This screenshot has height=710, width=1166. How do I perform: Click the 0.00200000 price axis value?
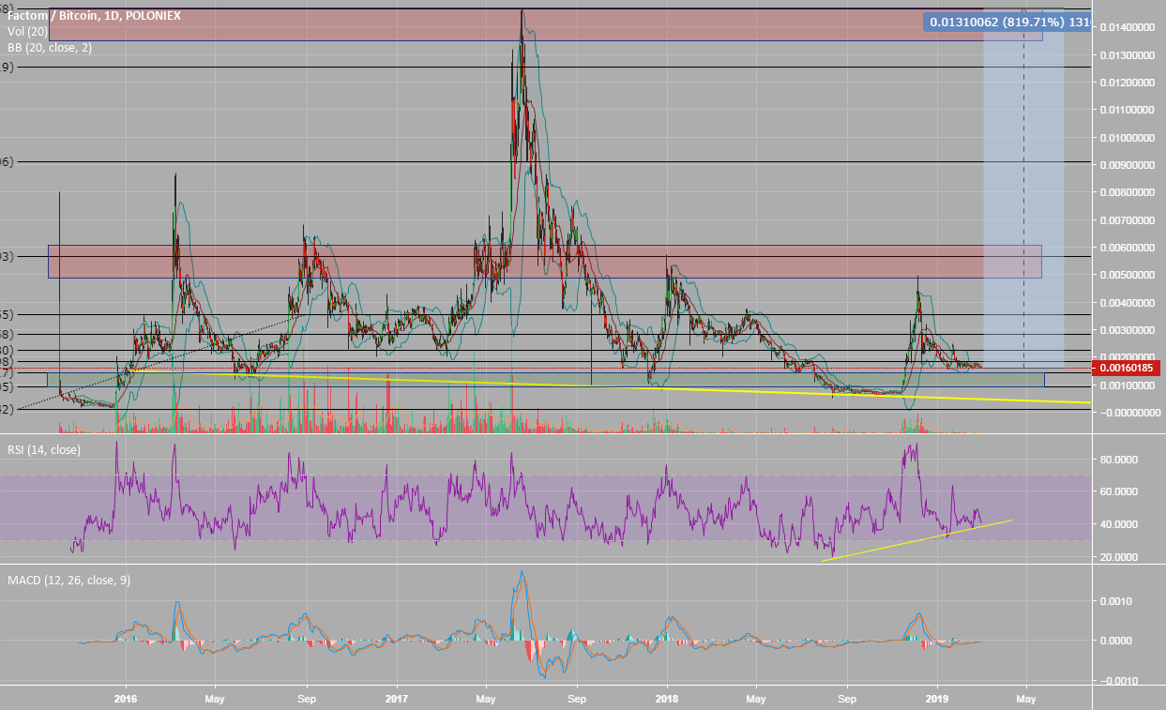pyautogui.click(x=1126, y=357)
